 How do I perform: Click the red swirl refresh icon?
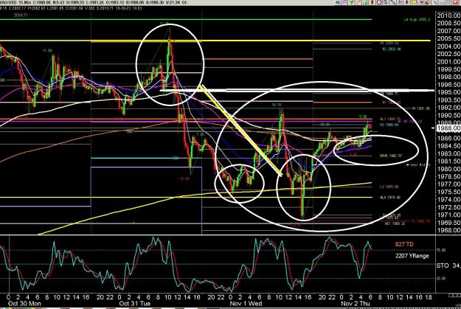427,2
